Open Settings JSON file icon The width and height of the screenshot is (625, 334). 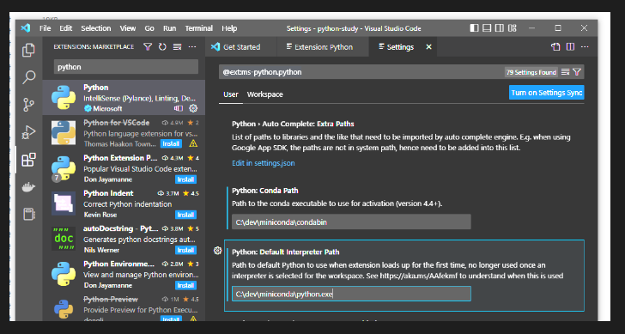pos(555,47)
